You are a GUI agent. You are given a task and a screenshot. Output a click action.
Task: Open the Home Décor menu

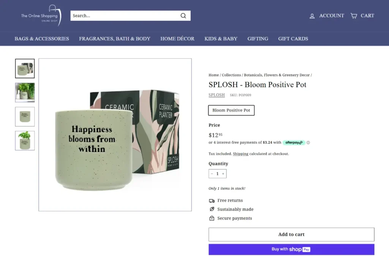[177, 39]
